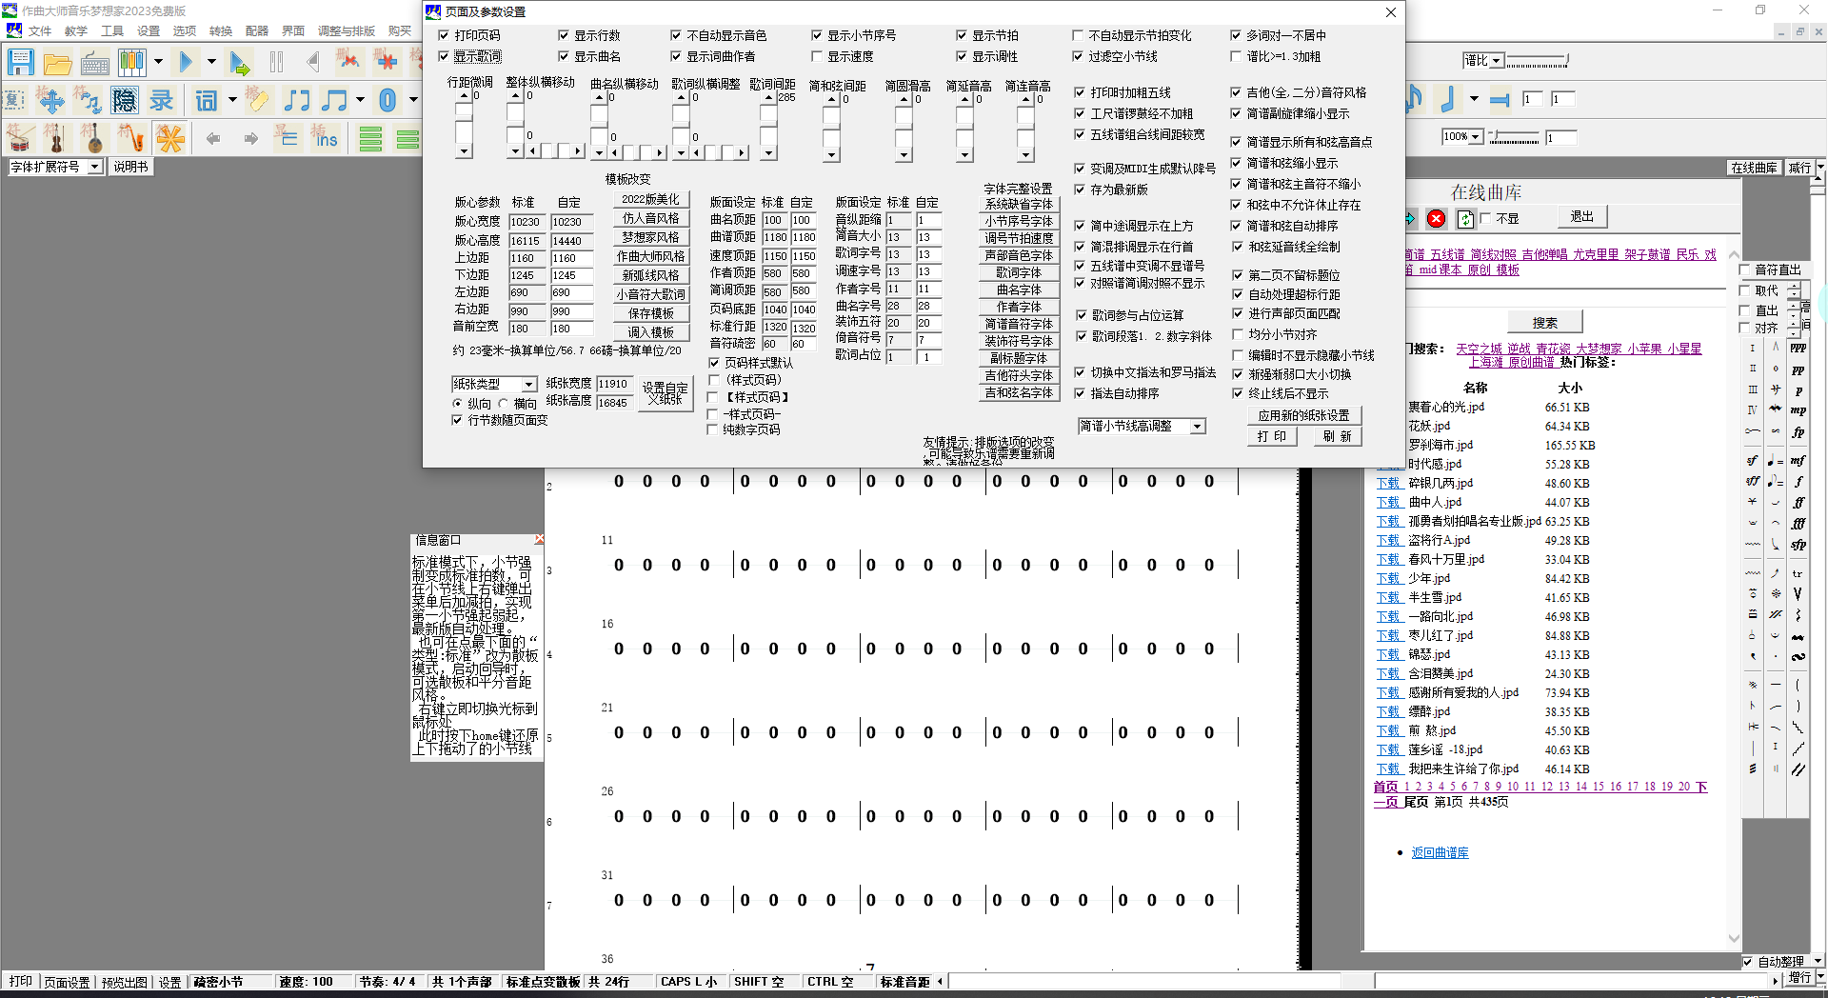Open the 字体扩展符号 dropdown
The width and height of the screenshot is (1828, 998).
coord(55,167)
